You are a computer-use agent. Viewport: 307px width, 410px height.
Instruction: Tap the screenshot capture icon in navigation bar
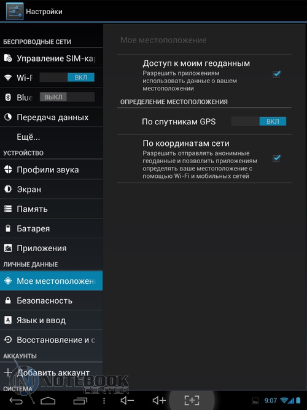tap(192, 400)
